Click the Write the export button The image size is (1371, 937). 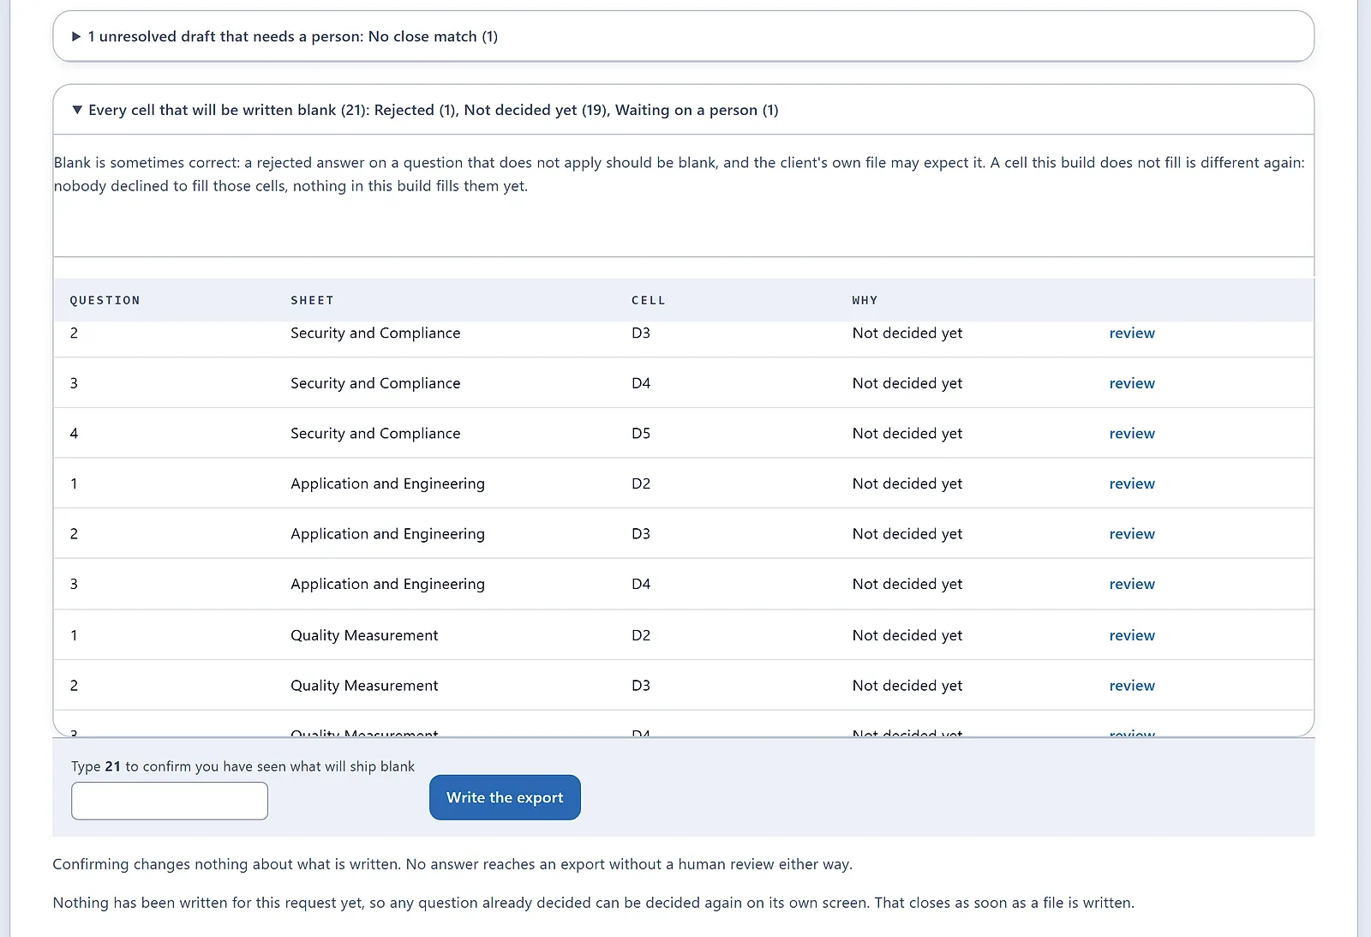[x=505, y=797]
